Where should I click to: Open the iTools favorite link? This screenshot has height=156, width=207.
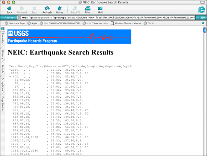click(149, 23)
